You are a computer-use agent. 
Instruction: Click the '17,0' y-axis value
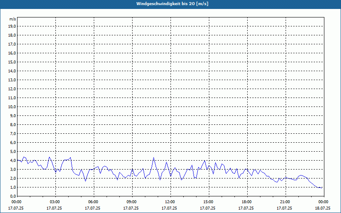[12, 44]
